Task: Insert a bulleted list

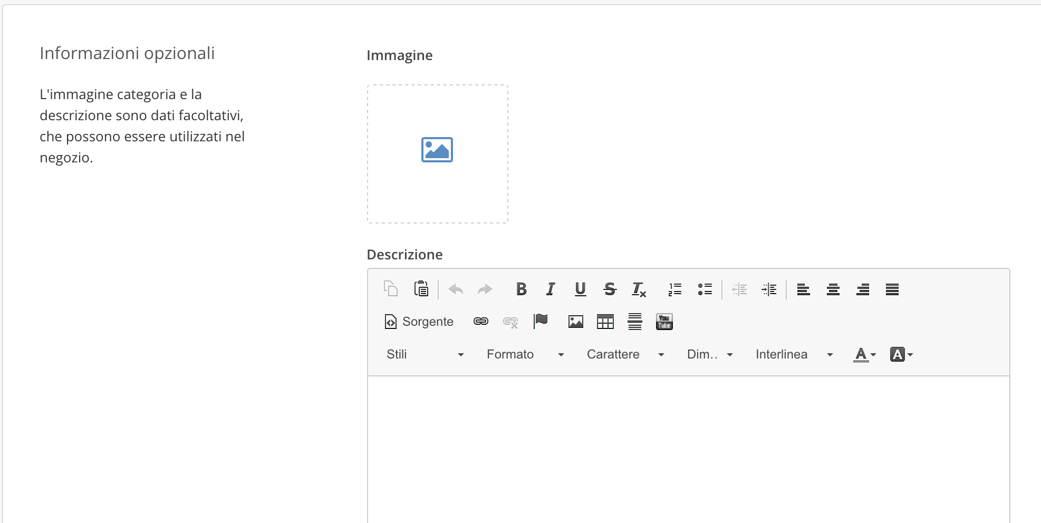Action: point(705,289)
